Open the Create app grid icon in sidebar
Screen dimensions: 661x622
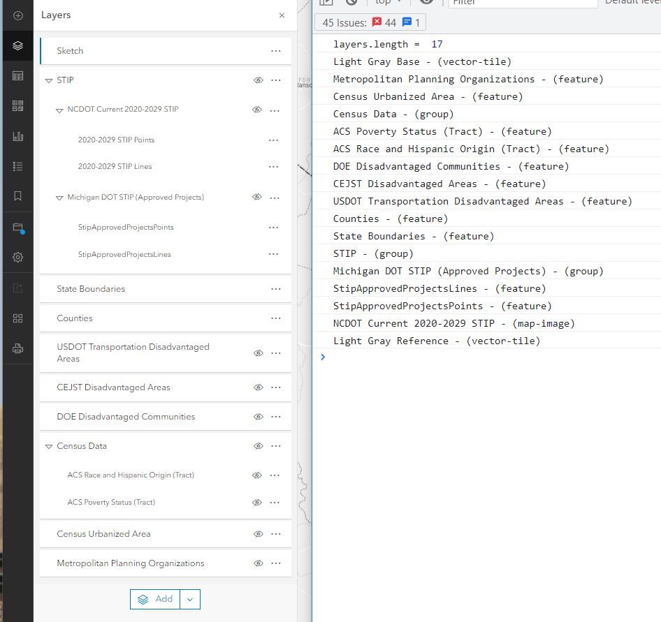(x=17, y=318)
